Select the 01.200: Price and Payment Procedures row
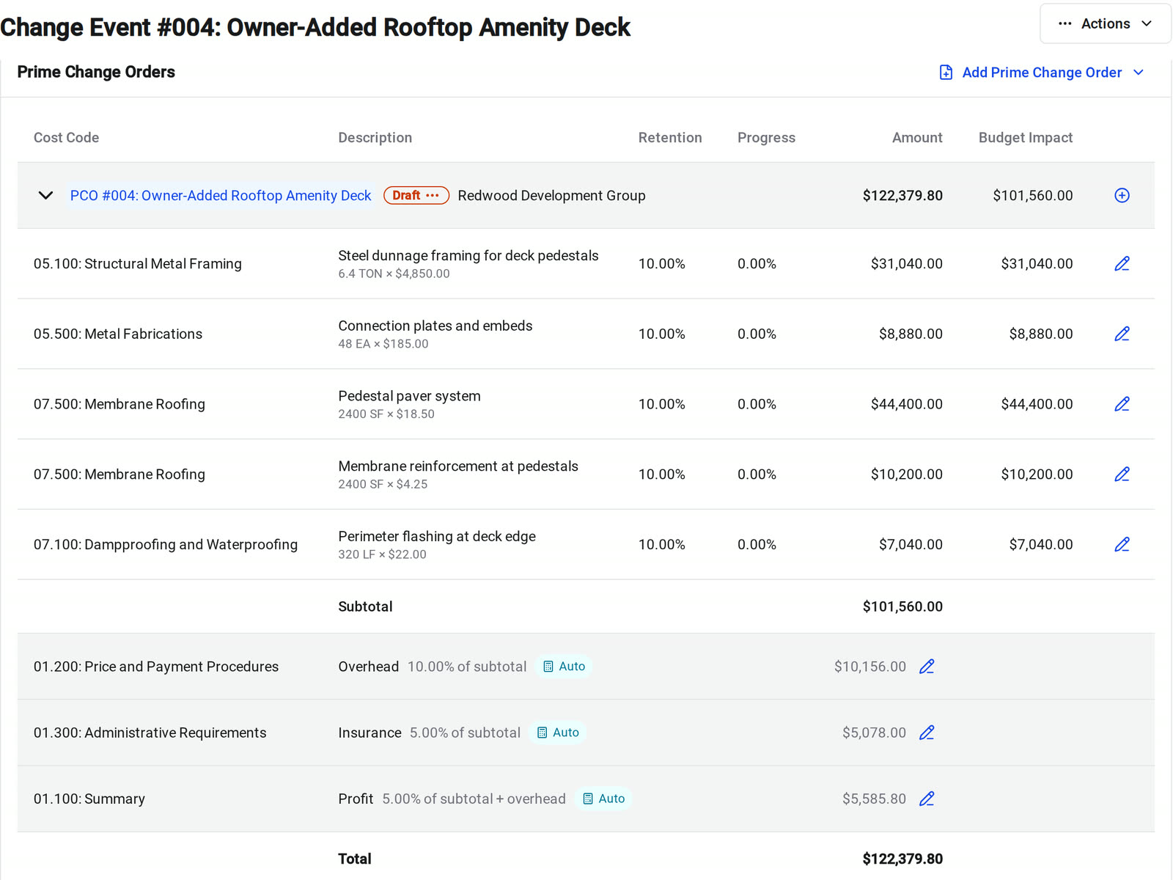The image size is (1173, 880). point(586,667)
